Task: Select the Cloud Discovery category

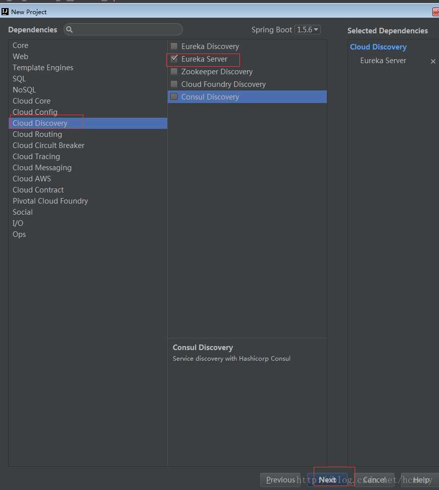Action: pos(88,123)
